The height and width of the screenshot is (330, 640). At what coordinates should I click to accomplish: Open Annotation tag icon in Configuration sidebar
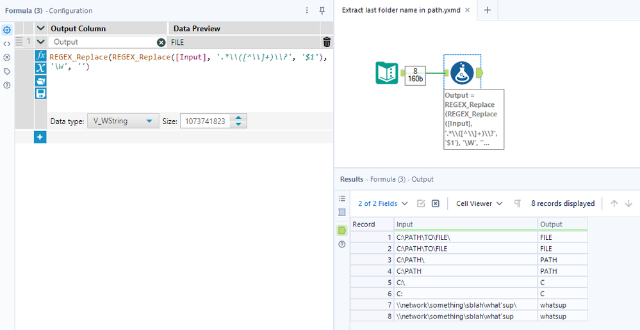pyautogui.click(x=7, y=71)
